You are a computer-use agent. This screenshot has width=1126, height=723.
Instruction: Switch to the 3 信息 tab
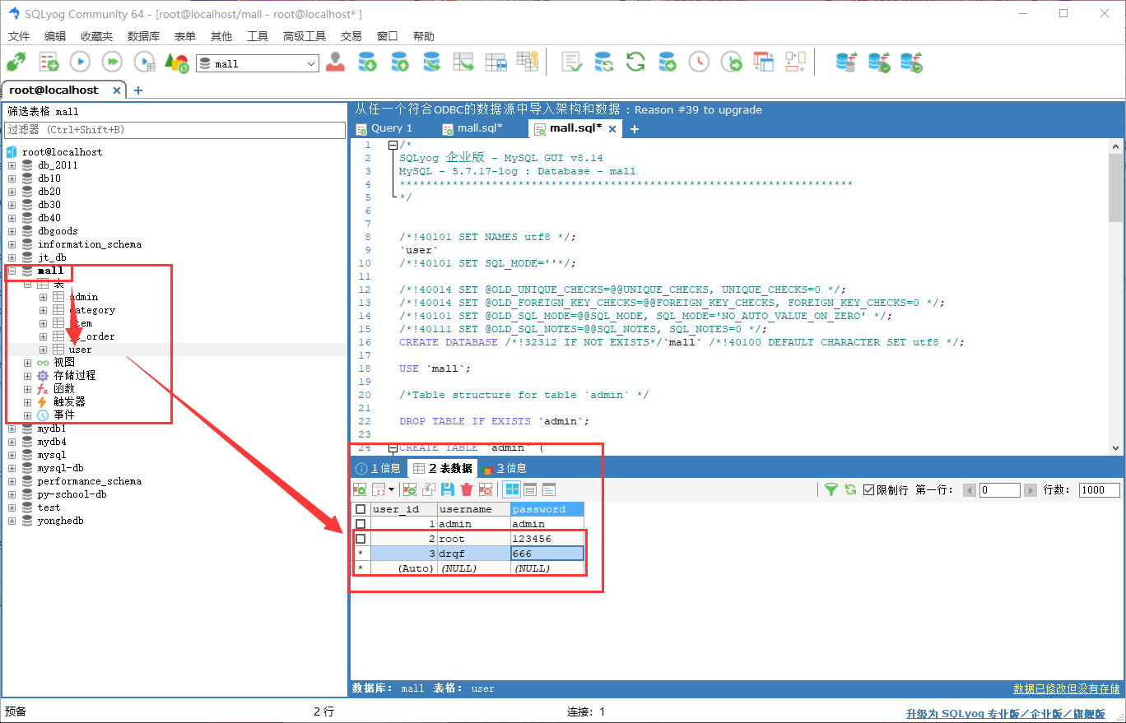coord(505,468)
